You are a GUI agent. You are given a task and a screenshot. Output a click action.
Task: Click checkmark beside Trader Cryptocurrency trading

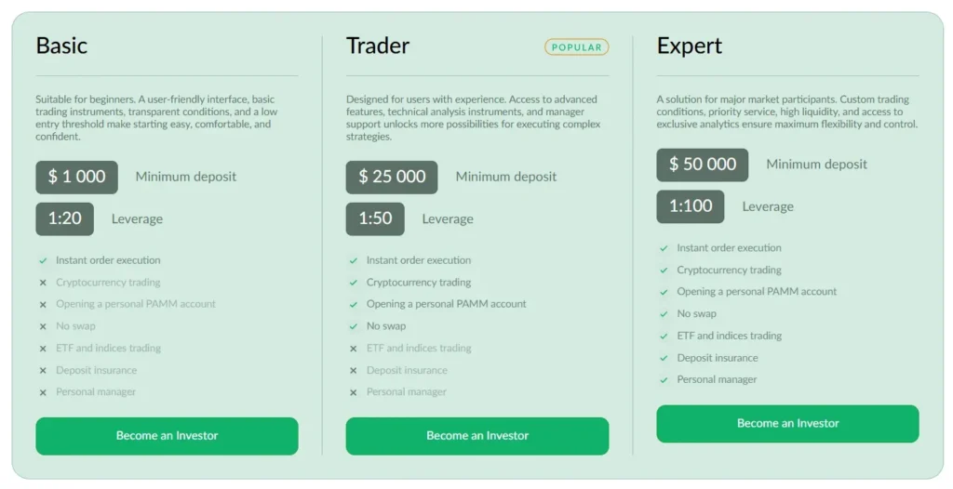pos(353,283)
